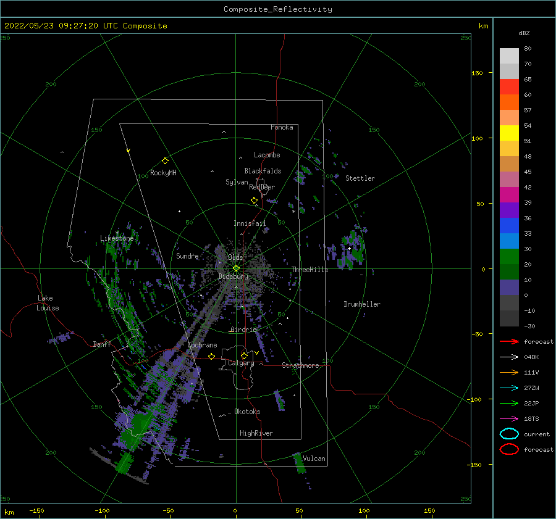
Task: Click the ThreeHills label
Action: (x=310, y=270)
